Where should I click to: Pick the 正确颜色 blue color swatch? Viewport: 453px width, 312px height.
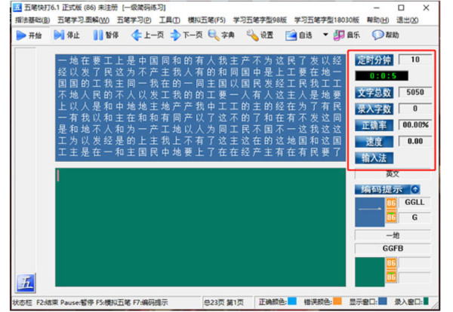click(292, 301)
